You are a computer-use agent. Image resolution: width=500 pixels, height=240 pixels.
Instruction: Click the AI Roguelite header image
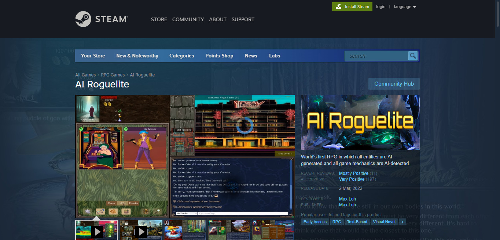click(360, 123)
